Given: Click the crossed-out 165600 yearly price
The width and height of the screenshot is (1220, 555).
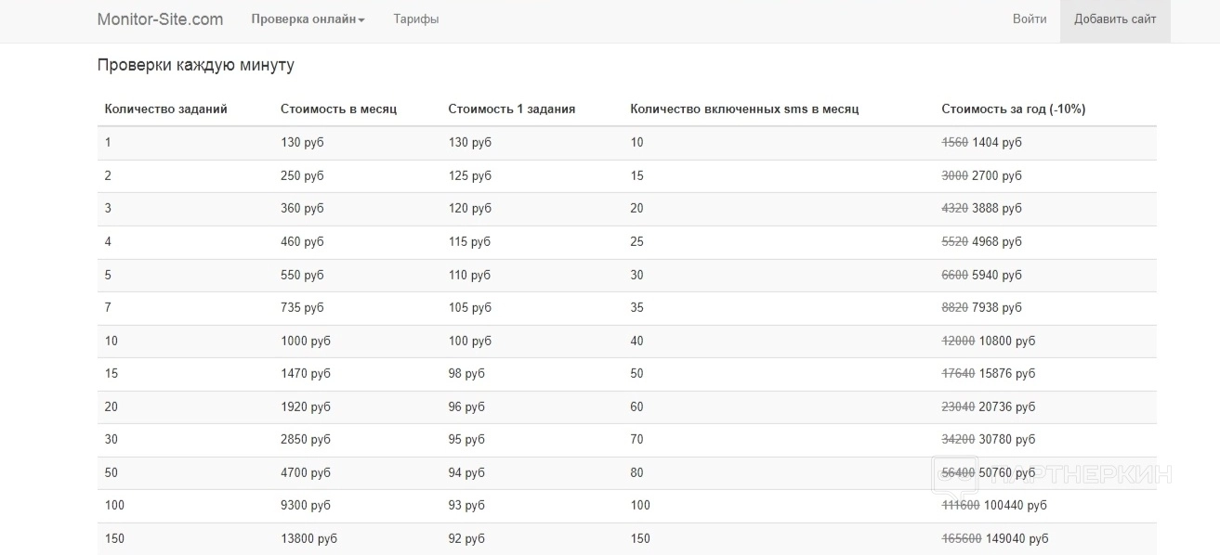Looking at the screenshot, I should pos(961,539).
